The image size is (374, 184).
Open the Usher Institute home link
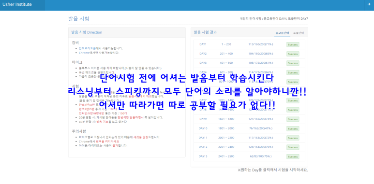(17, 4)
